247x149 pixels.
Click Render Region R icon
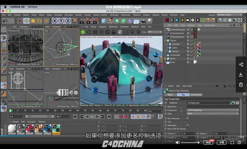point(101,32)
